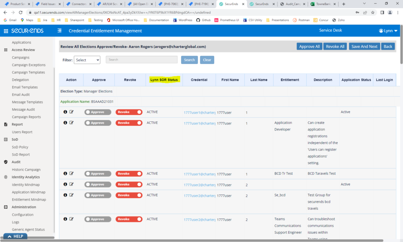403x242 pixels.
Task: Click info icon in first 1777user1 row
Action: click(x=65, y=112)
